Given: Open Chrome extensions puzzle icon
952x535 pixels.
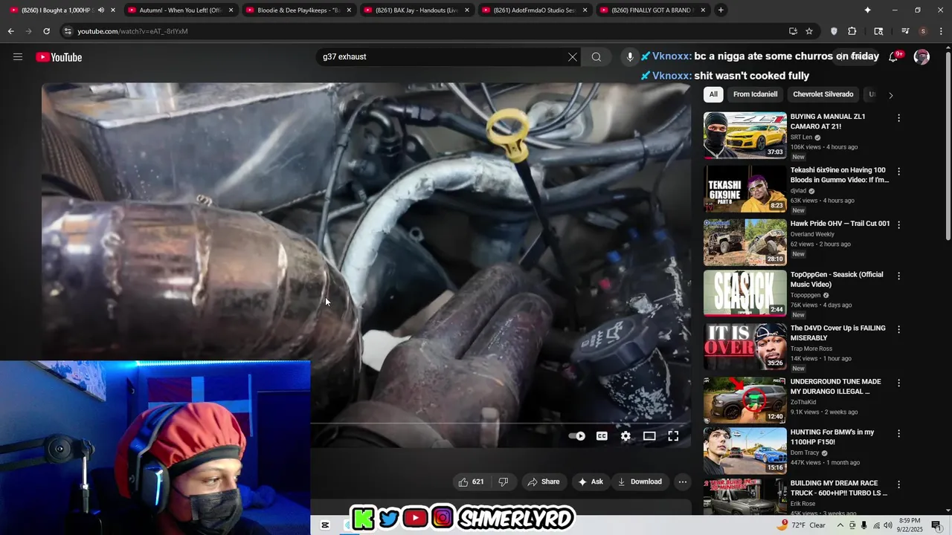Looking at the screenshot, I should 852,31.
